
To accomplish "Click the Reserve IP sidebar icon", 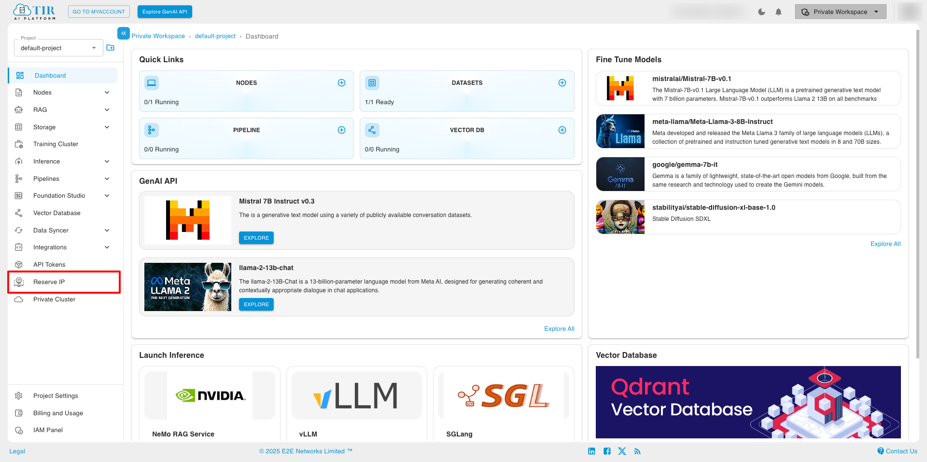I will tap(19, 282).
